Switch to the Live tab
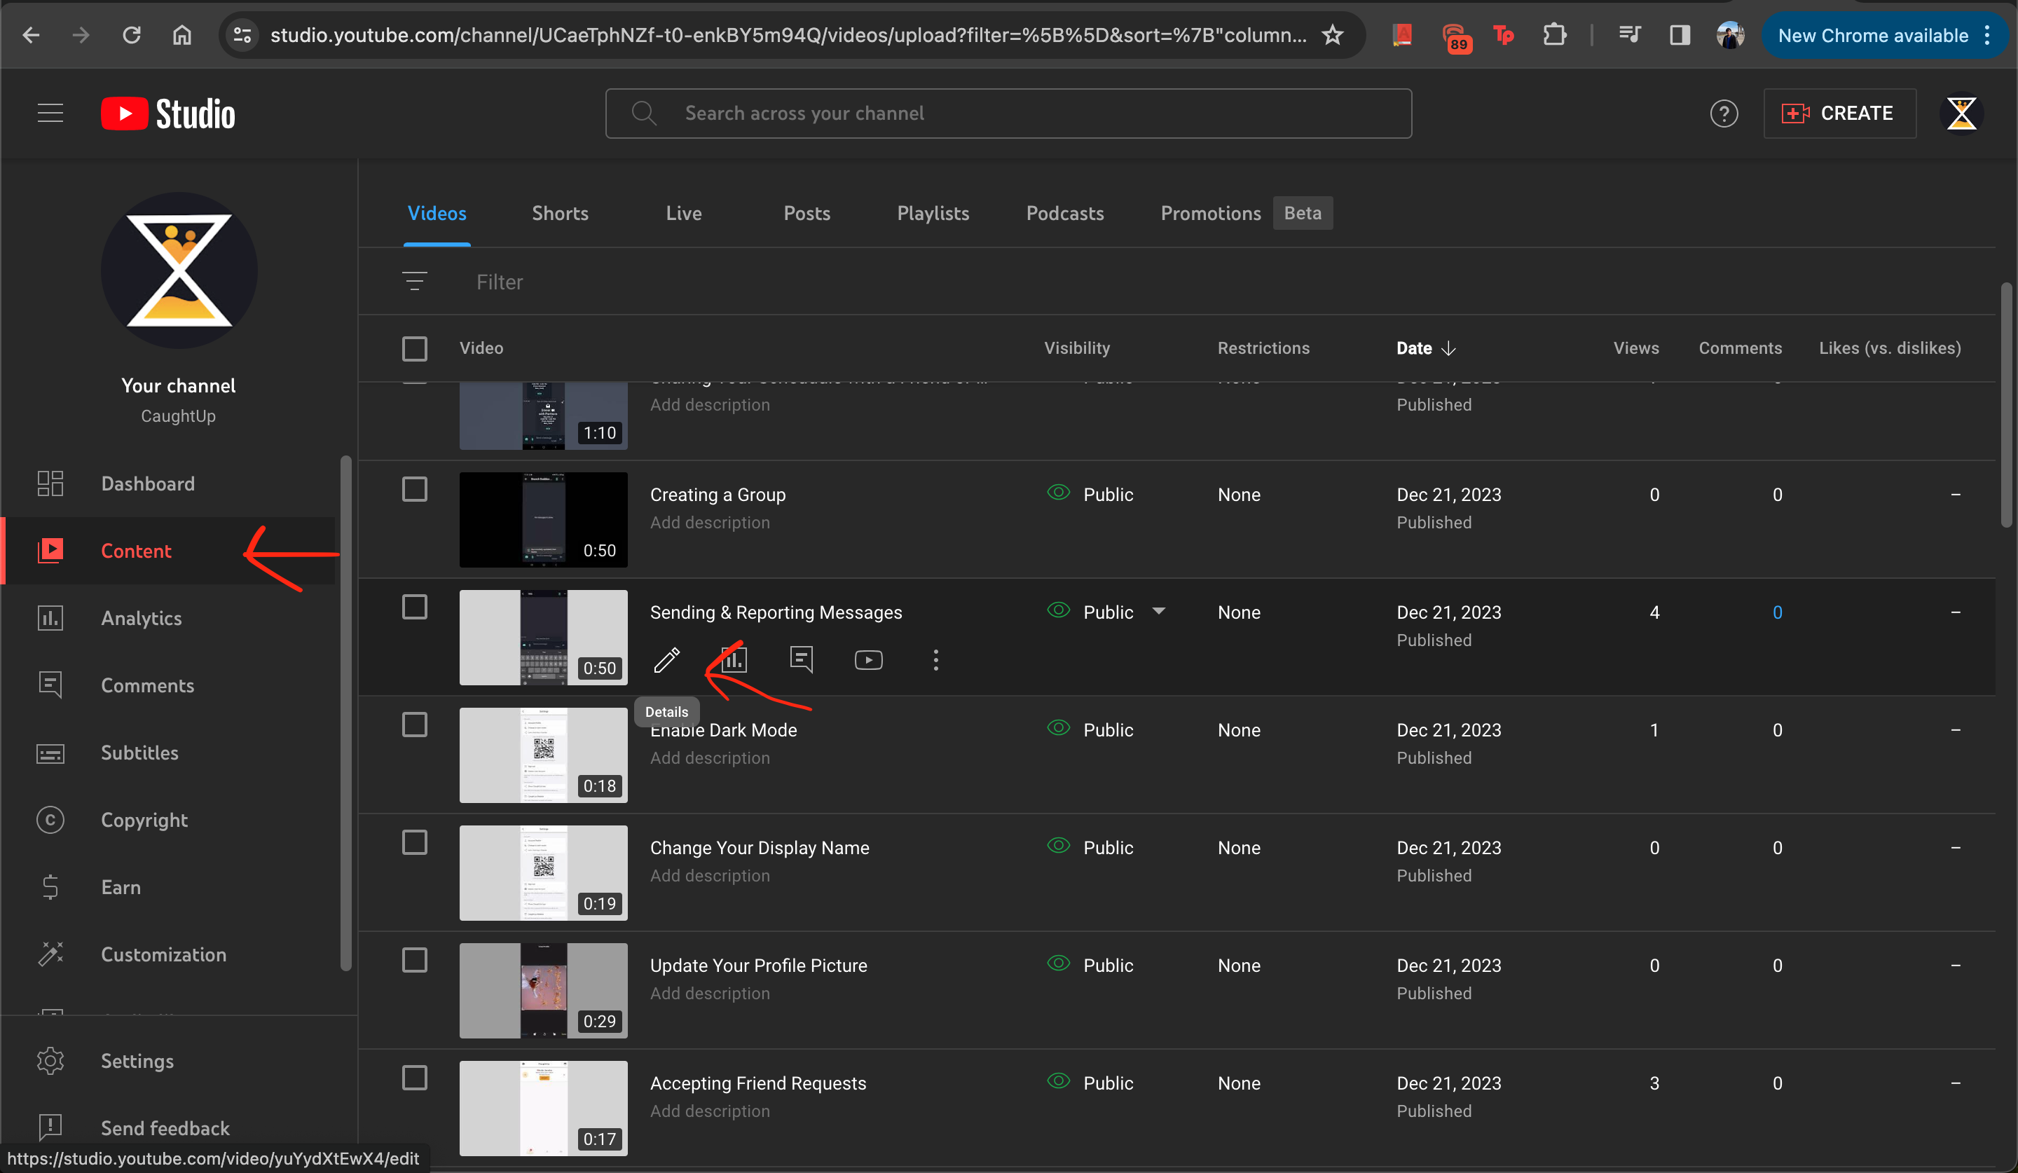 (683, 213)
